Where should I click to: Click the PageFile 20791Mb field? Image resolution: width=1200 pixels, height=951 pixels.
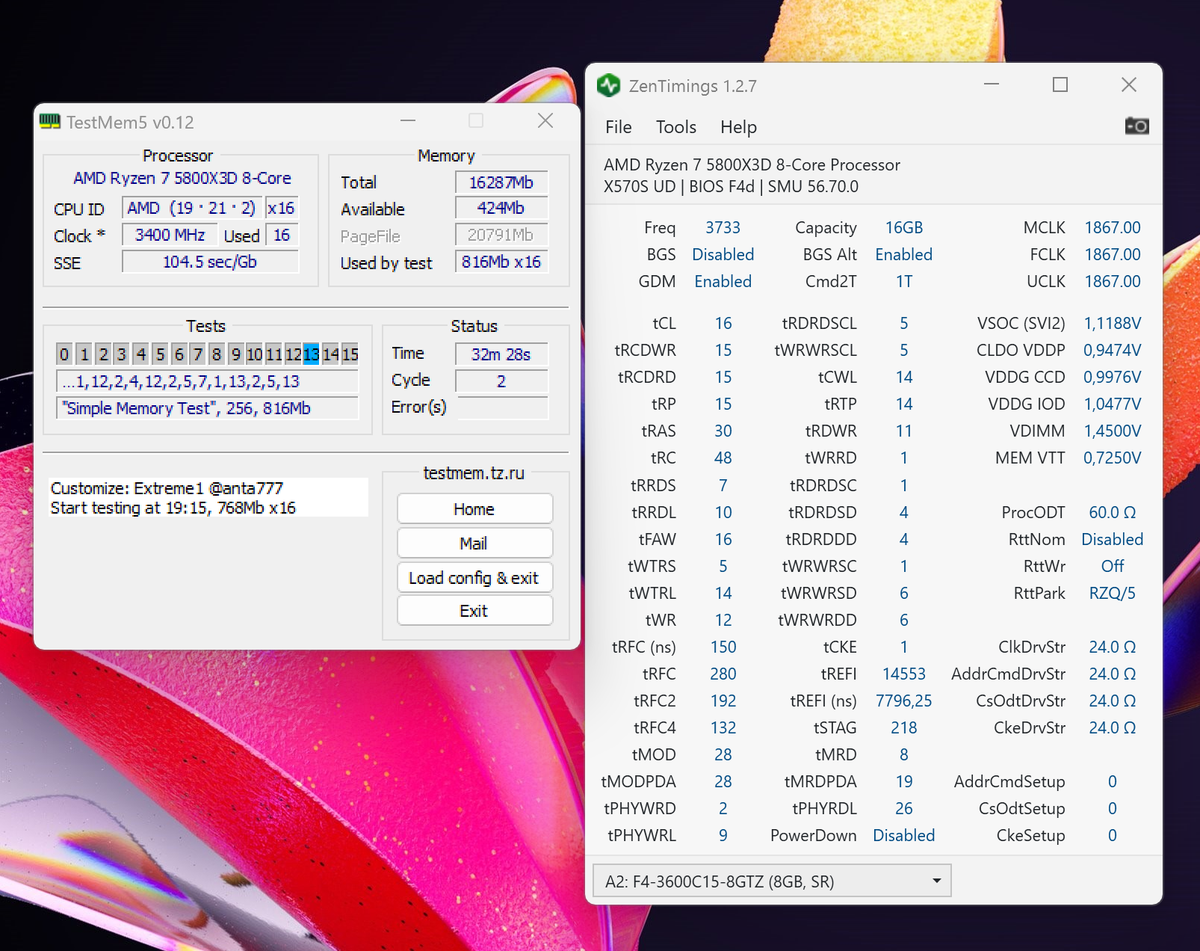[501, 235]
